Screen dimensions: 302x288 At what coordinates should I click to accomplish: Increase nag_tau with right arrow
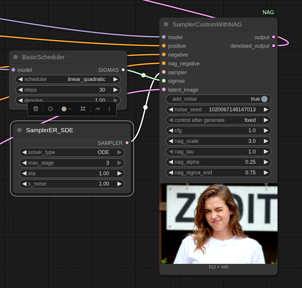point(266,152)
